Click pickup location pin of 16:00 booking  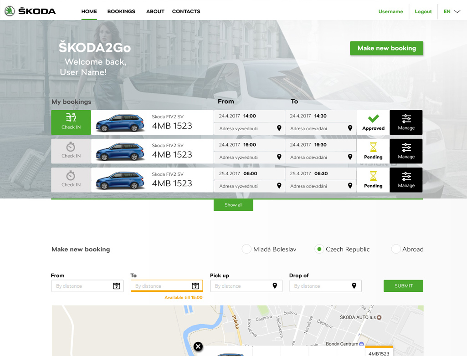click(x=279, y=157)
